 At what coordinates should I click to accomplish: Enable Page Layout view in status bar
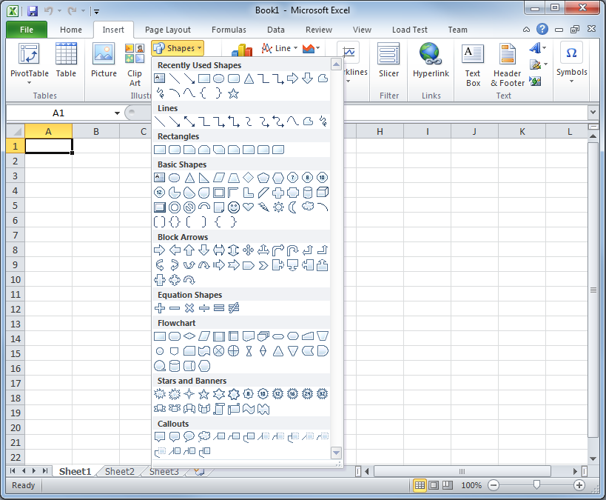[434, 485]
